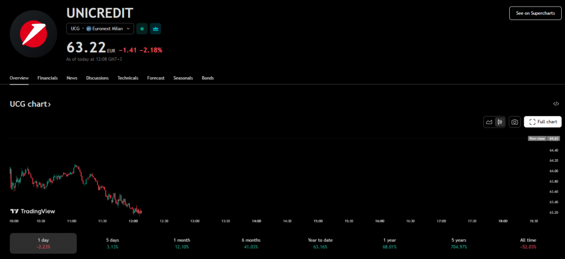Click the Prev close 64.63 label

click(x=544, y=139)
